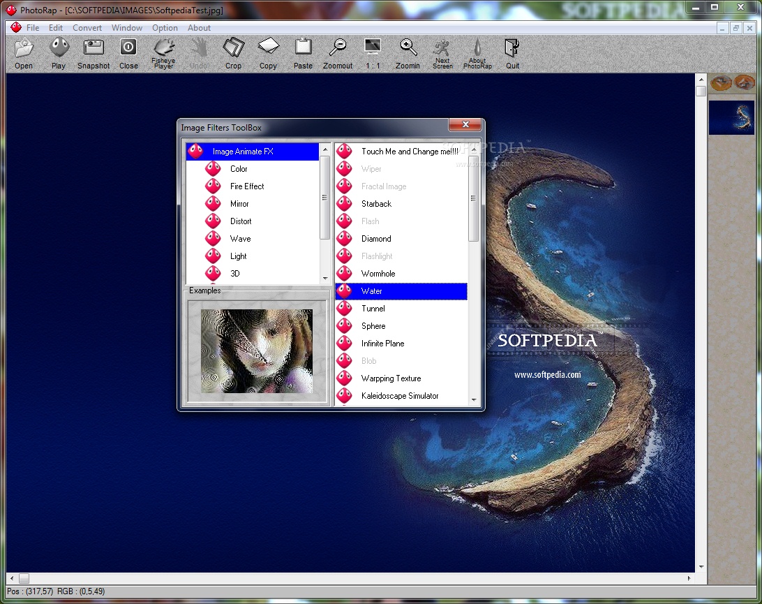Click main image horizontal scroll-left arrow
762x604 pixels.
point(12,578)
